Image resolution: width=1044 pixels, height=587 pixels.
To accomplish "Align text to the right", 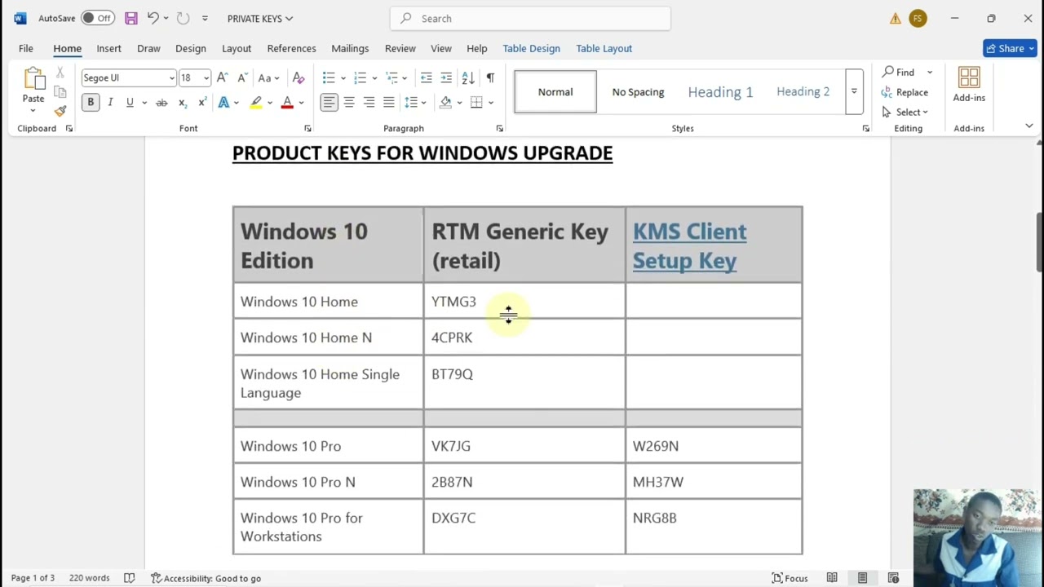I will click(369, 102).
